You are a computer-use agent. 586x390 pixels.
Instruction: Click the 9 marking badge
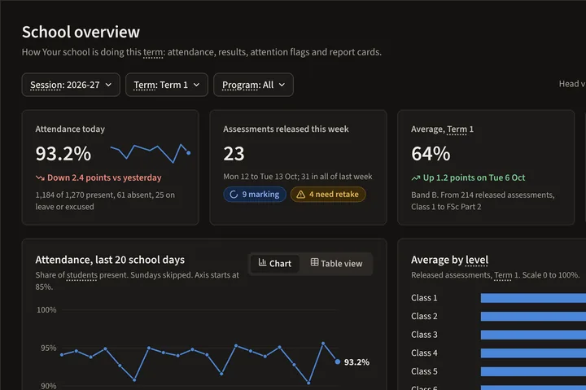pos(255,195)
